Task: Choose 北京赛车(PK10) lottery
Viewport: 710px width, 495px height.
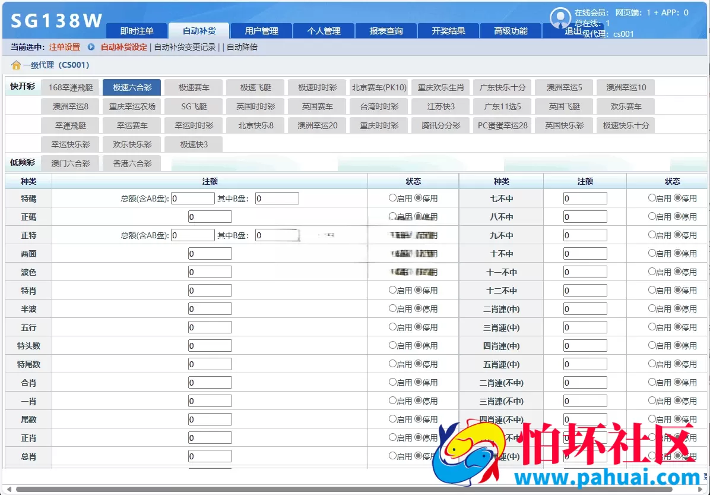Action: (x=379, y=87)
